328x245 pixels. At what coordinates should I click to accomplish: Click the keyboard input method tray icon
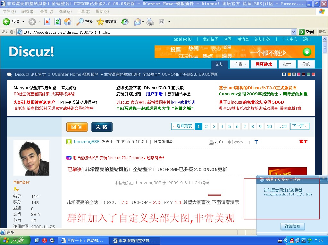(x=280, y=241)
